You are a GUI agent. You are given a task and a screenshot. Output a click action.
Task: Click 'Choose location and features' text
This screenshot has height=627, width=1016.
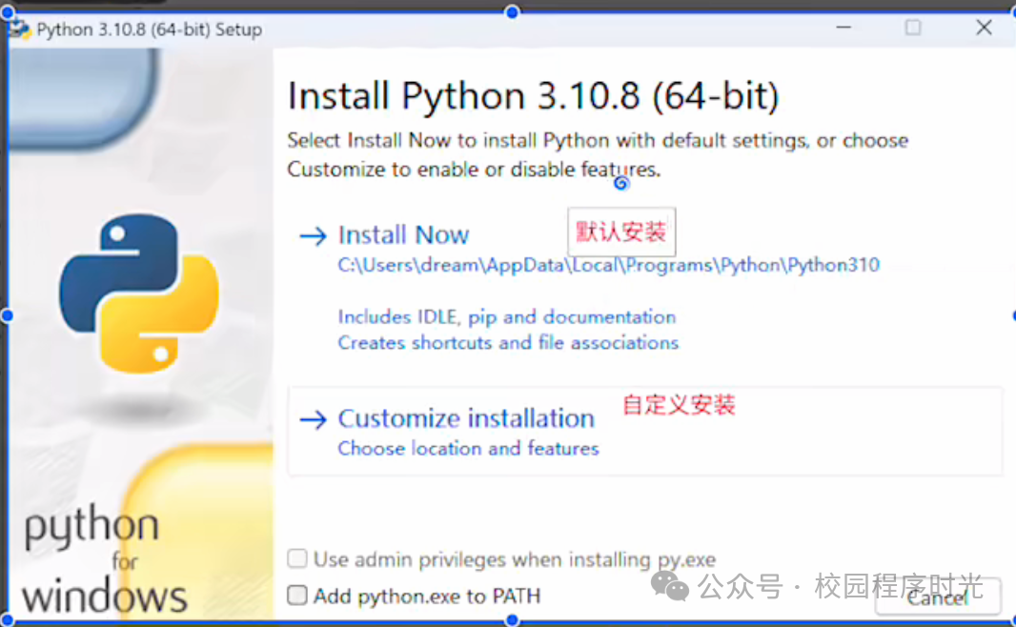[468, 448]
